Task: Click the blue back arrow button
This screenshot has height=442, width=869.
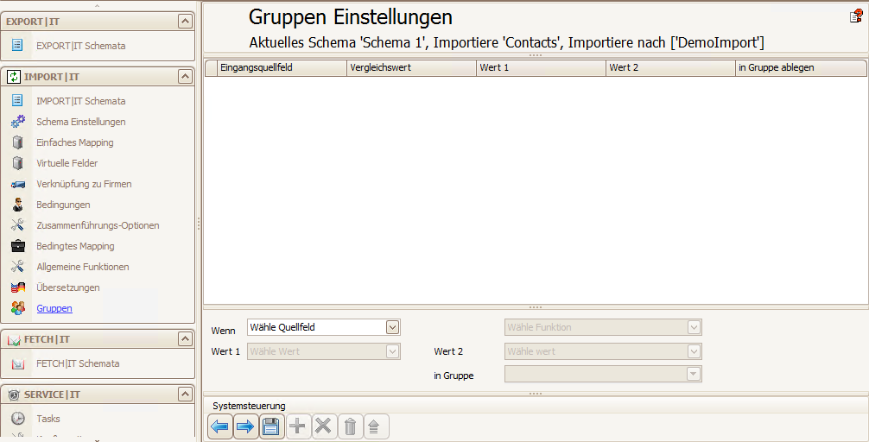Action: (220, 426)
